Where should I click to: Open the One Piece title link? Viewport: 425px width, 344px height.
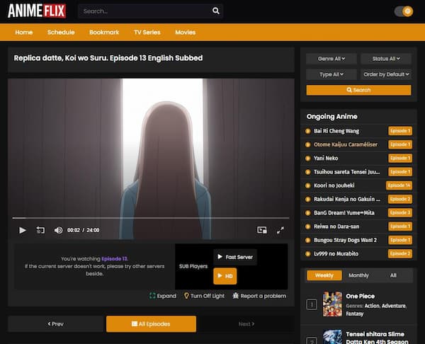(361, 297)
